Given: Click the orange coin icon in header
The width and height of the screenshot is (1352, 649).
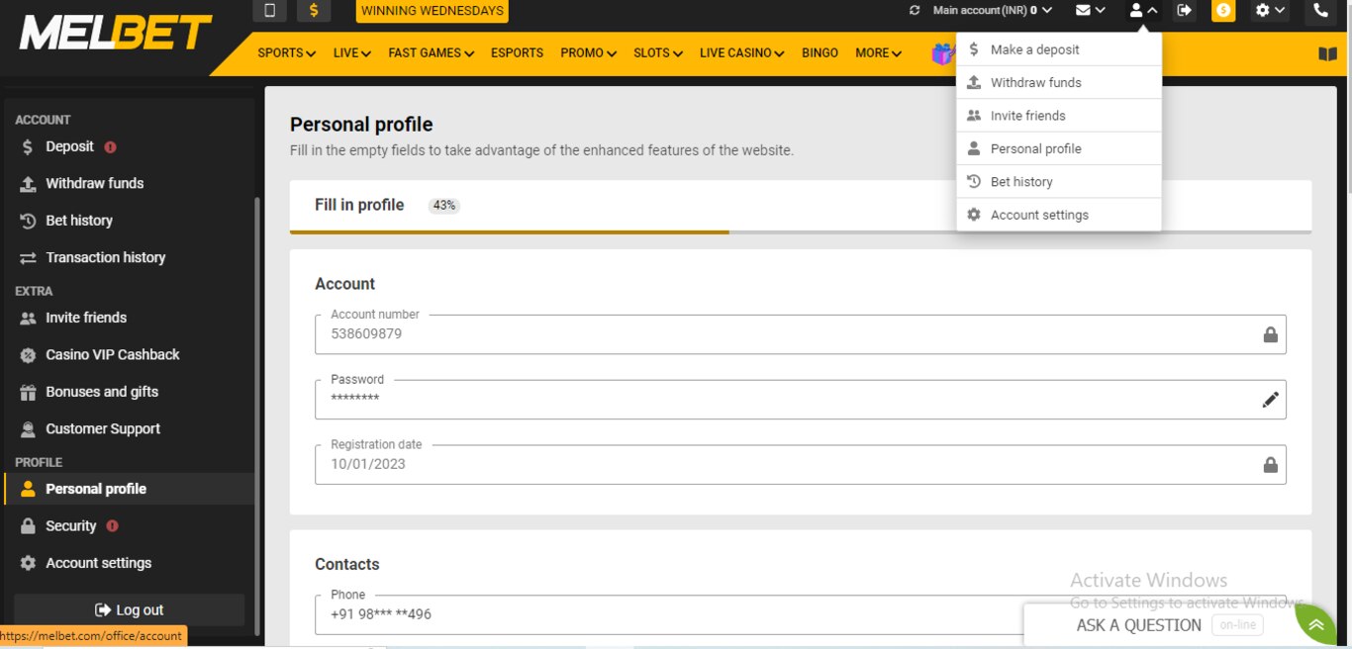Looking at the screenshot, I should point(1223,11).
